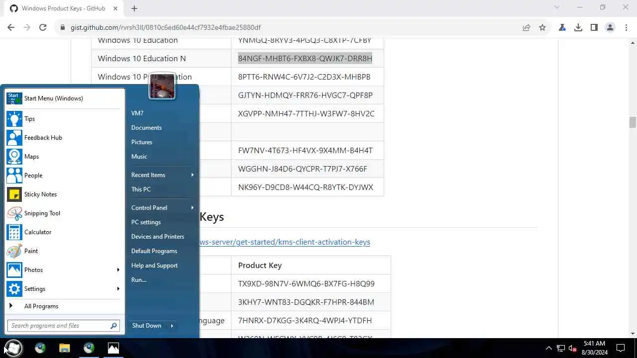Screen dimensions: 637x358
Task: Open the volume icon in system tray
Action: coord(573,348)
